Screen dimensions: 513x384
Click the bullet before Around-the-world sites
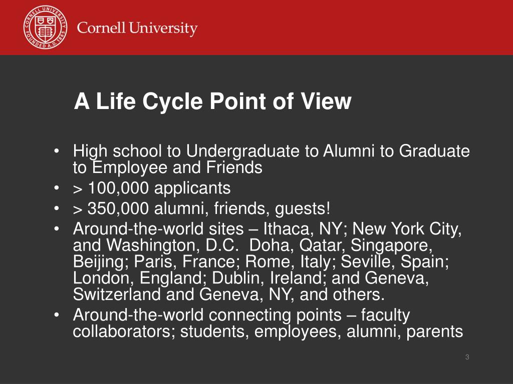(57, 229)
